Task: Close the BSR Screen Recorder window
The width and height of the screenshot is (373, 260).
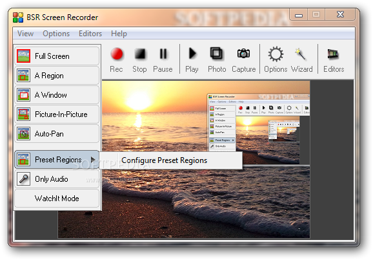Action: coord(340,15)
